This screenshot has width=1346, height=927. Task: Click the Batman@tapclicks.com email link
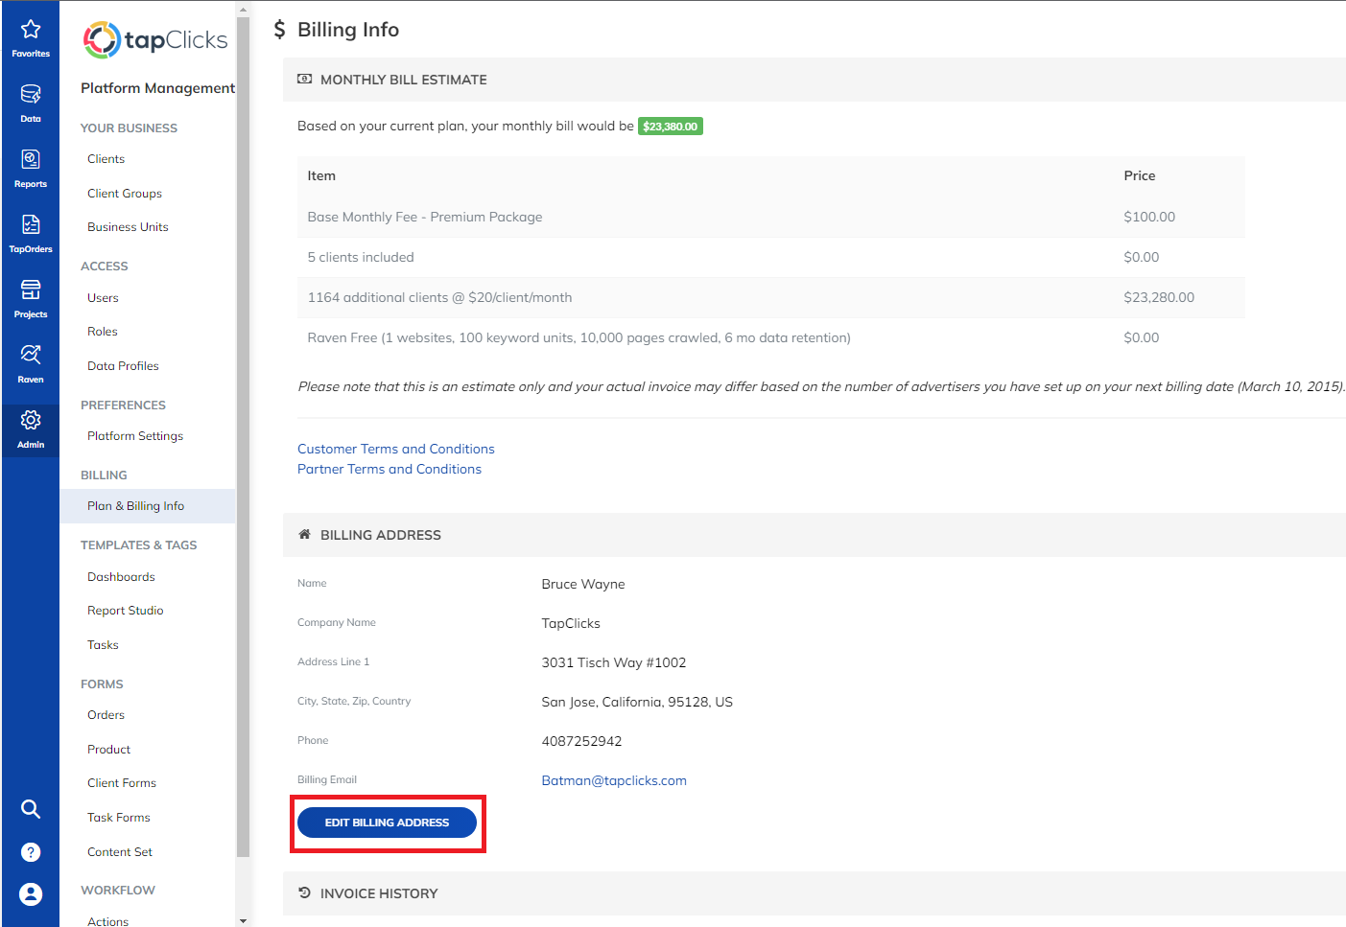[x=614, y=780]
